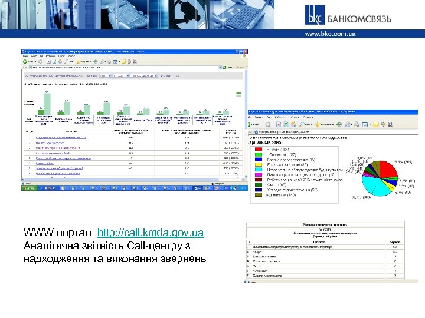
Task: Click Windows Start button on taskbar
Action: (x=29, y=188)
